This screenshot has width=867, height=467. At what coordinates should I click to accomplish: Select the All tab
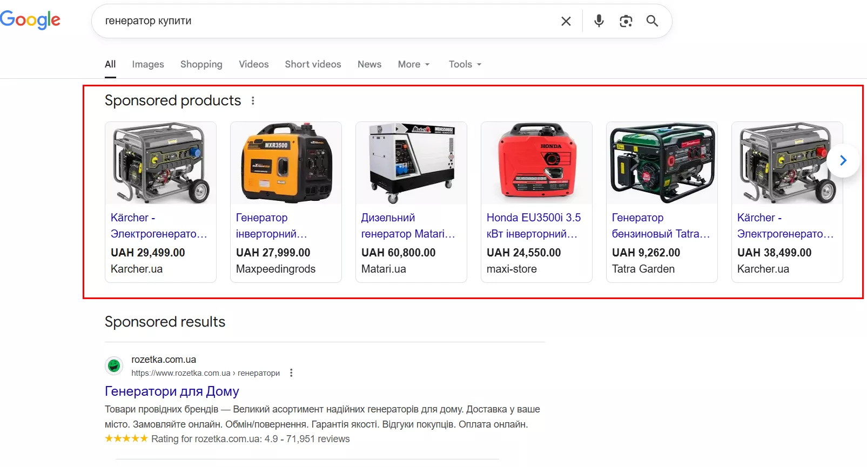pyautogui.click(x=110, y=64)
